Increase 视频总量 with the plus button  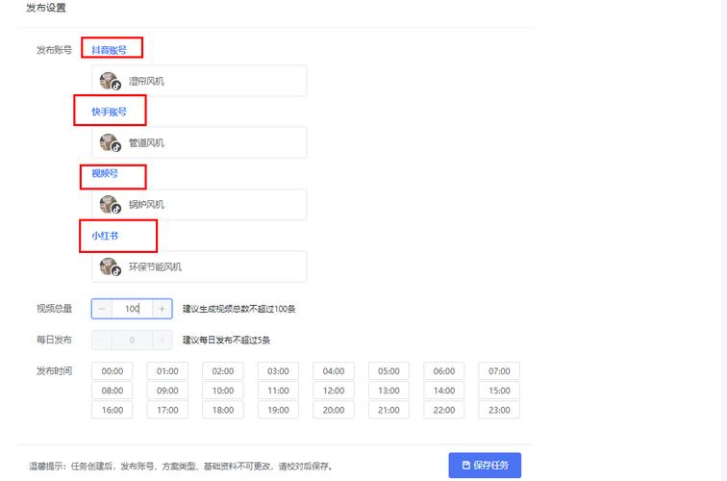coord(162,309)
